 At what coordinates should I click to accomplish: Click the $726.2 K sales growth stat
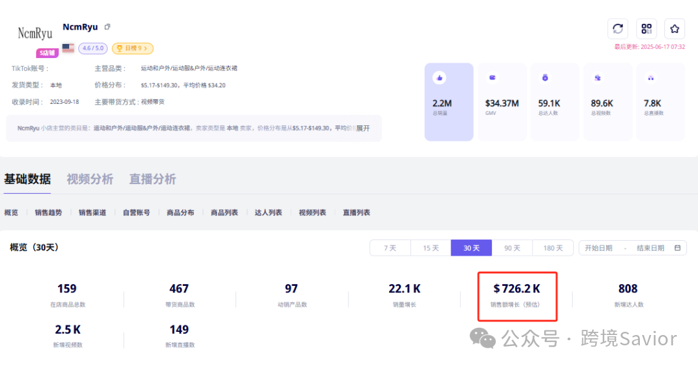[517, 296]
